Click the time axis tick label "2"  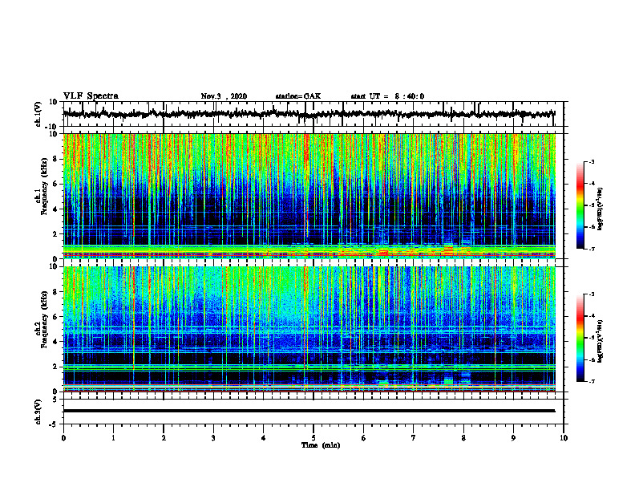pyautogui.click(x=164, y=438)
